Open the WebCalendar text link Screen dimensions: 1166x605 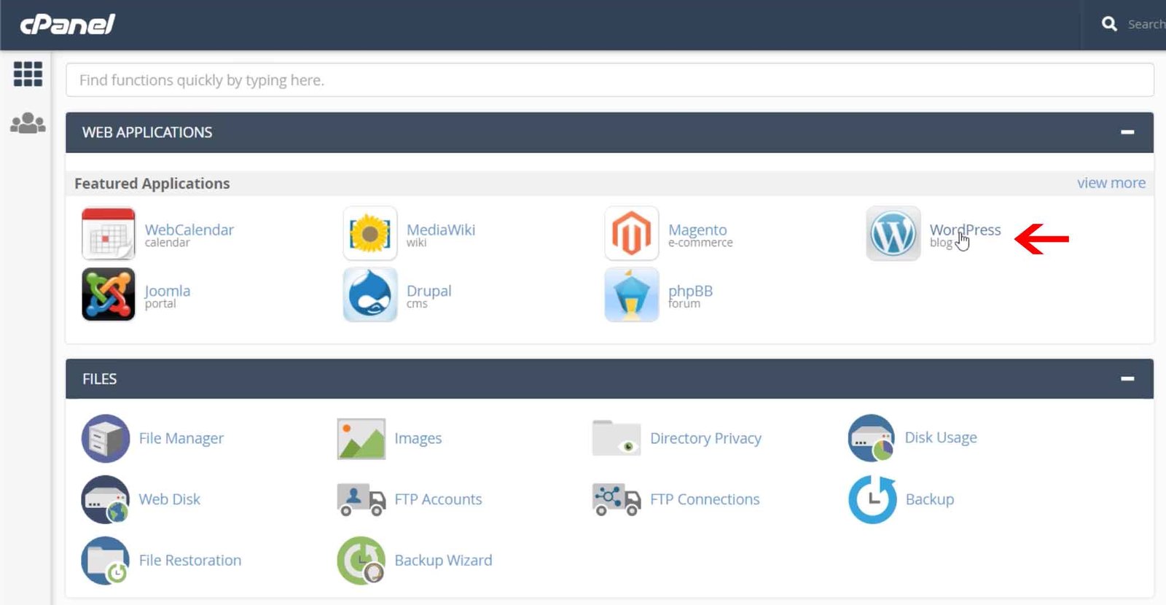(x=189, y=230)
